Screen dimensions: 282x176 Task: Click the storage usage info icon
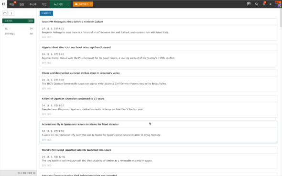pos(34,173)
